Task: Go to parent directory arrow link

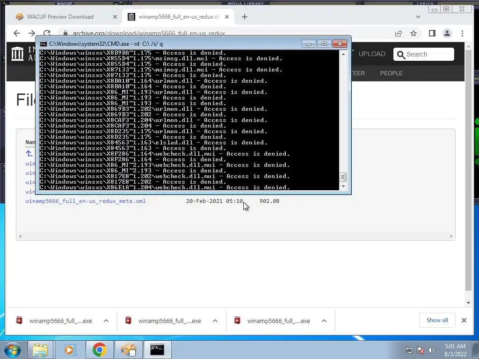Action: 29,153
